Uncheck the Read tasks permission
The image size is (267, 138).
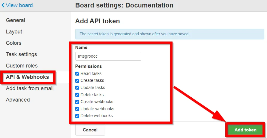click(77, 73)
